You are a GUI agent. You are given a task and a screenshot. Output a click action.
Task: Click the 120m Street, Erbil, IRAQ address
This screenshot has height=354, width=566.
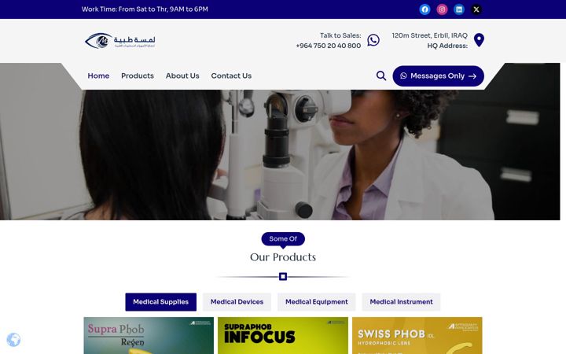[x=429, y=35]
